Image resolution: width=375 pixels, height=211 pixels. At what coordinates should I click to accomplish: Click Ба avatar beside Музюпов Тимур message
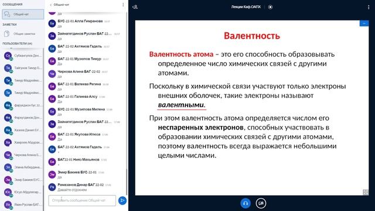(x=52, y=61)
